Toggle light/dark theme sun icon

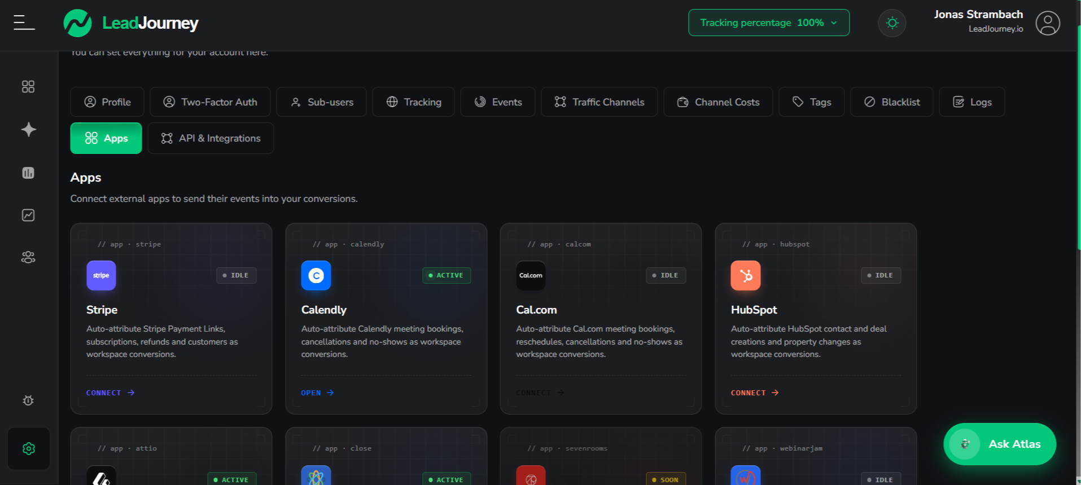coord(892,23)
